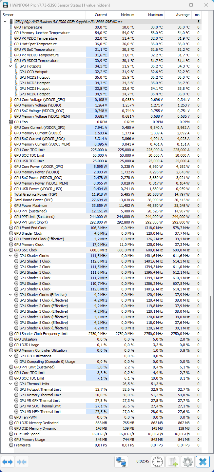The width and height of the screenshot is (214, 472).
Task: Click thermometer icon beside GPU MCD6 Hotspot
Action: pyautogui.click(x=16, y=94)
